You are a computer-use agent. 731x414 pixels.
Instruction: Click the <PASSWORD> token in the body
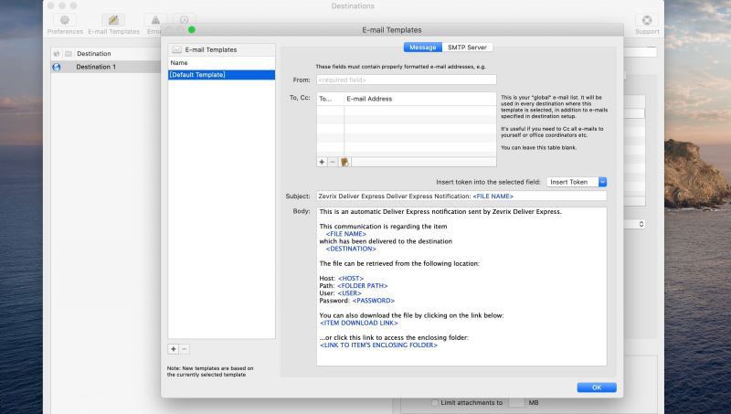tap(374, 301)
